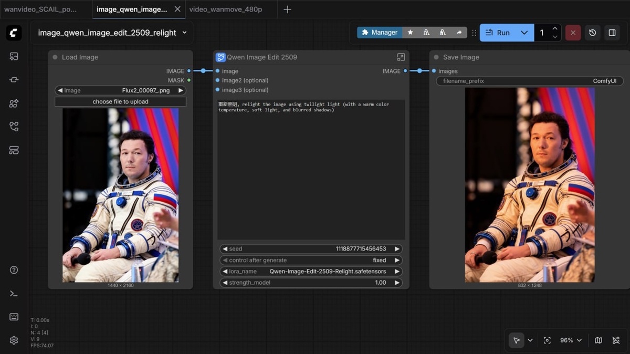Toggle the side panel layout icon
Screen dimensions: 630x354
pyautogui.click(x=612, y=33)
